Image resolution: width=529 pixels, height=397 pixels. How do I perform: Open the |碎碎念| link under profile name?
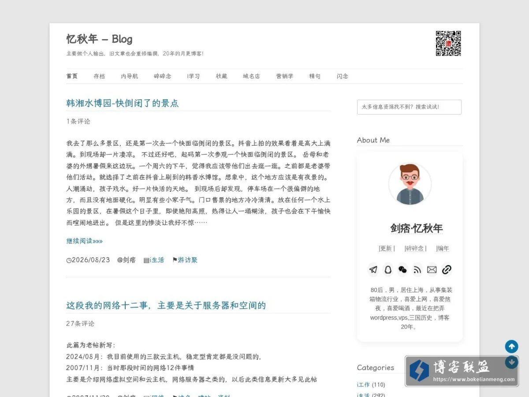pyautogui.click(x=416, y=248)
